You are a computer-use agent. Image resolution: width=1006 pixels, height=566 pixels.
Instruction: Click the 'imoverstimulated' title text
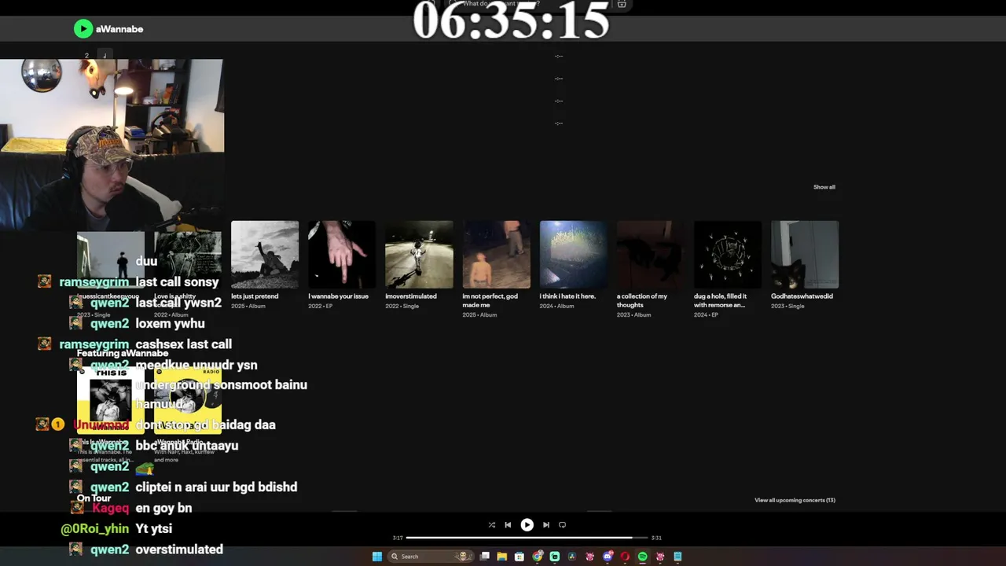tap(411, 296)
